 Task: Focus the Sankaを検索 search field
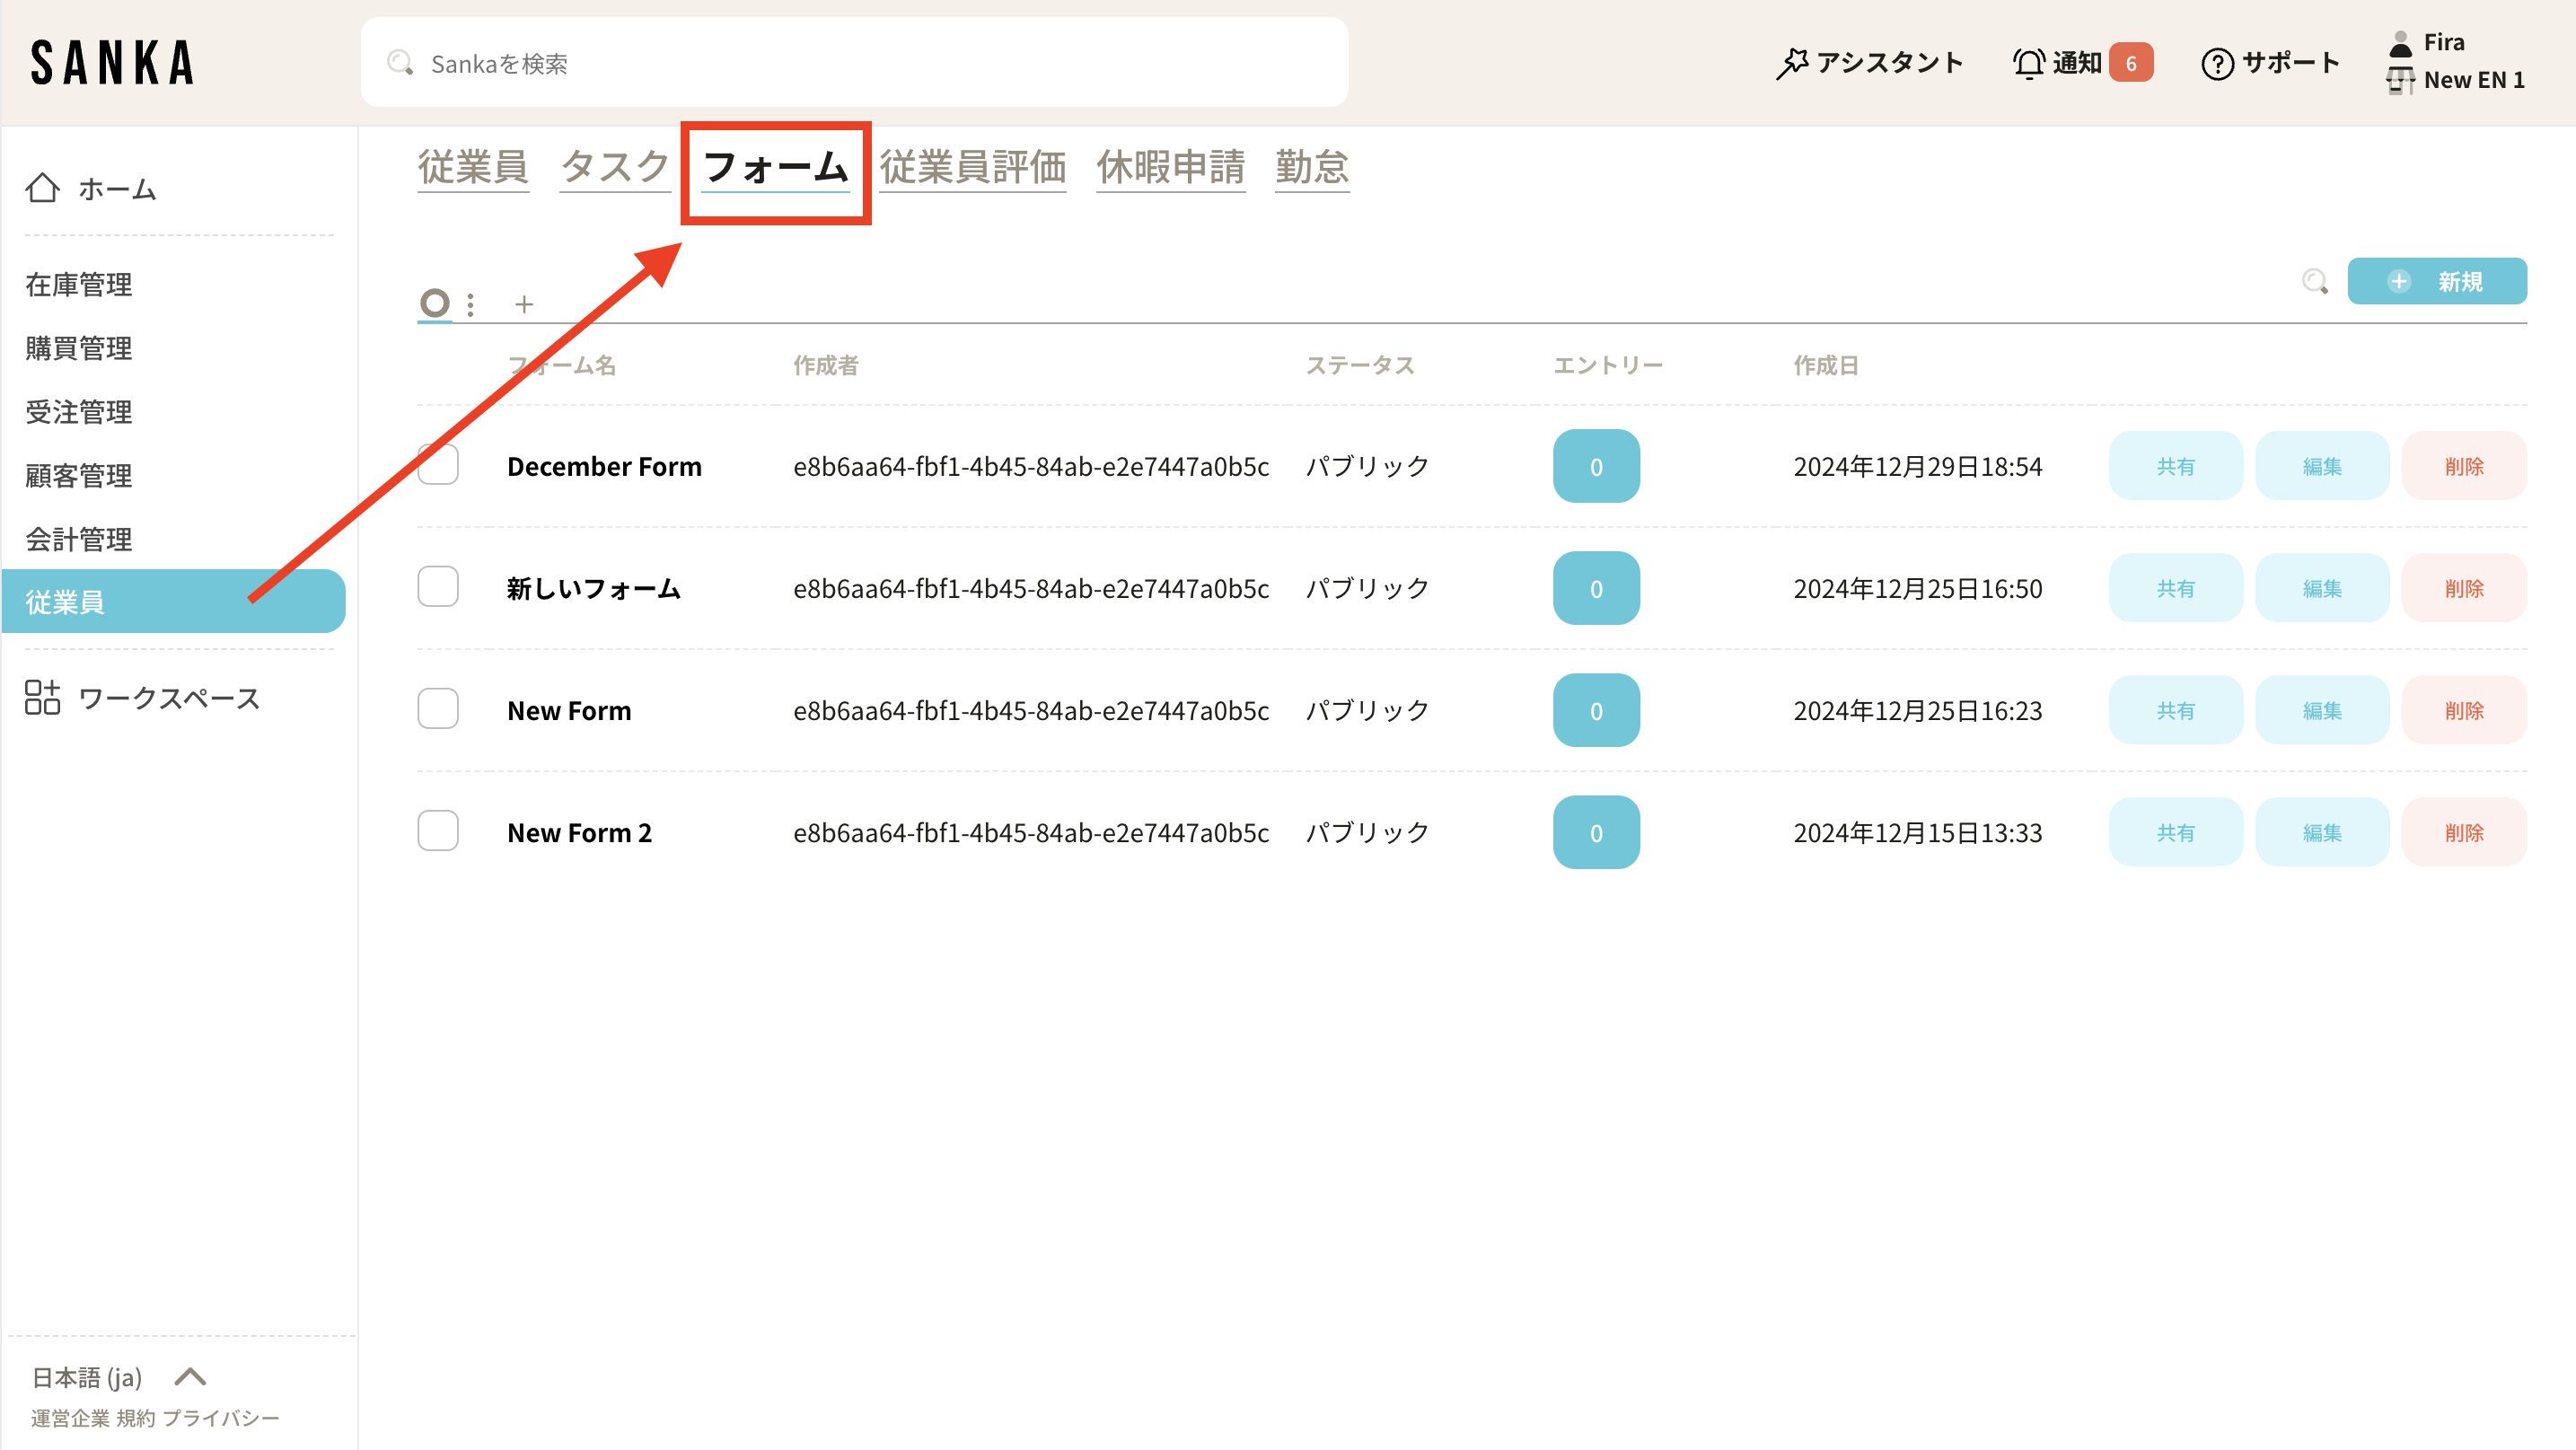(x=854, y=63)
